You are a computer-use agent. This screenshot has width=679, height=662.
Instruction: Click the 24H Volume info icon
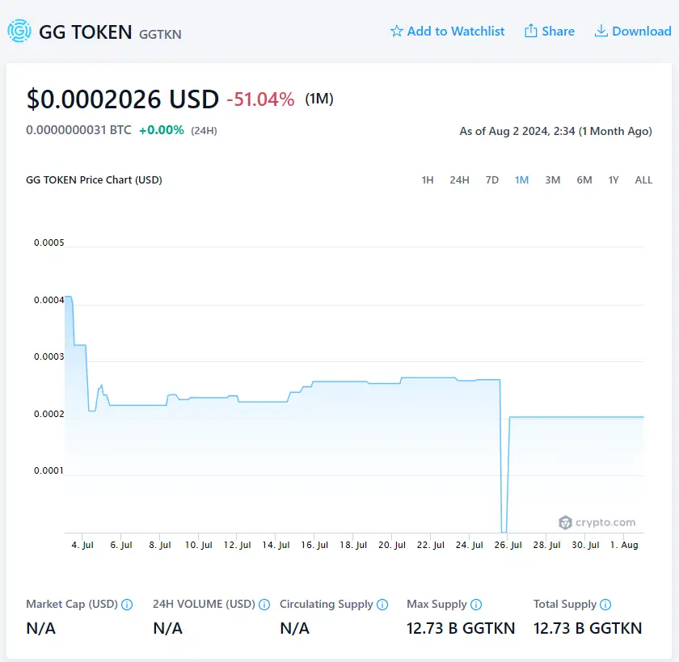point(264,604)
